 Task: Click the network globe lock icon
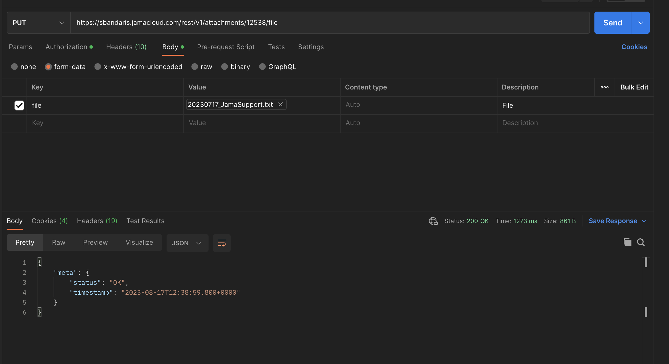click(x=433, y=221)
